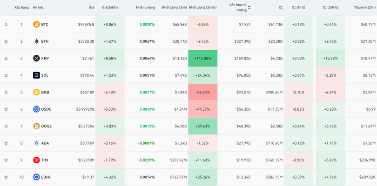Sort by Vốn hóa thị trường arrow
Screen dimensions: 377x186
249,7
